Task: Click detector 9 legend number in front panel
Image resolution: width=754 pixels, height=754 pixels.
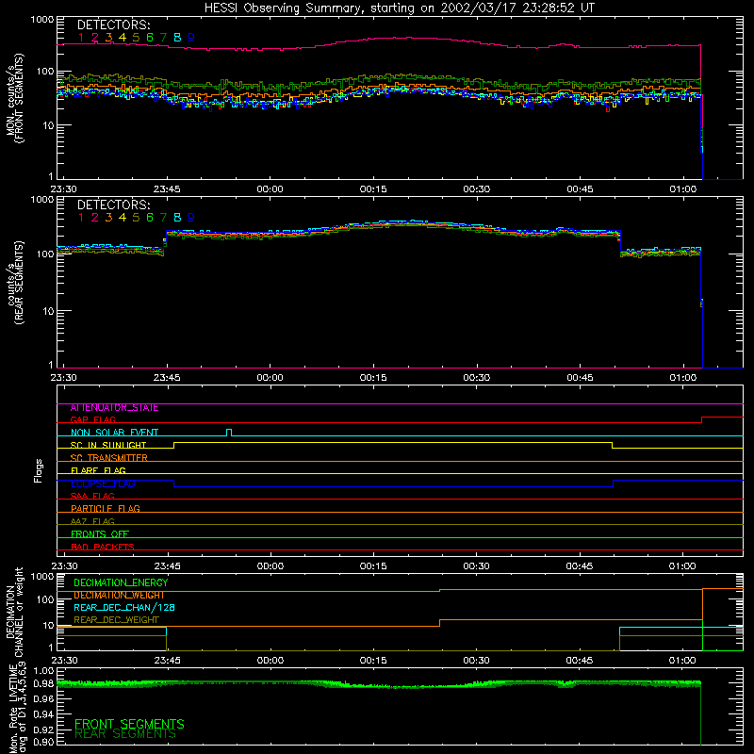Action: tap(191, 38)
